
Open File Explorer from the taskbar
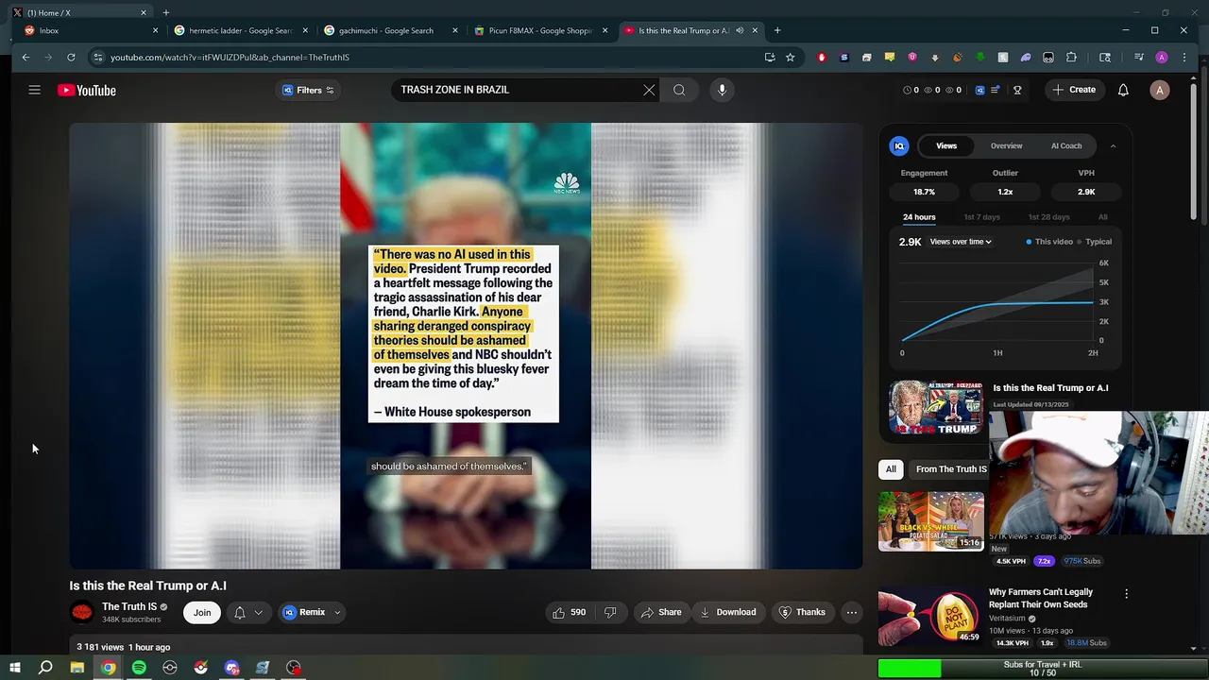[x=77, y=668]
